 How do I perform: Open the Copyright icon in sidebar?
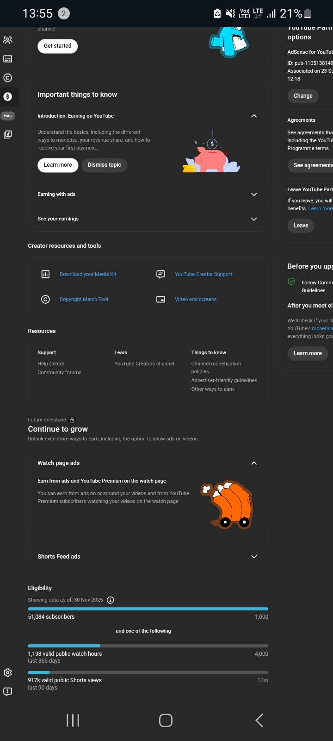coord(8,78)
